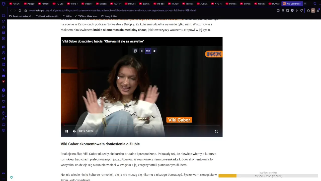
Task: Open History clock icon in sidebar
Action: [4, 113]
